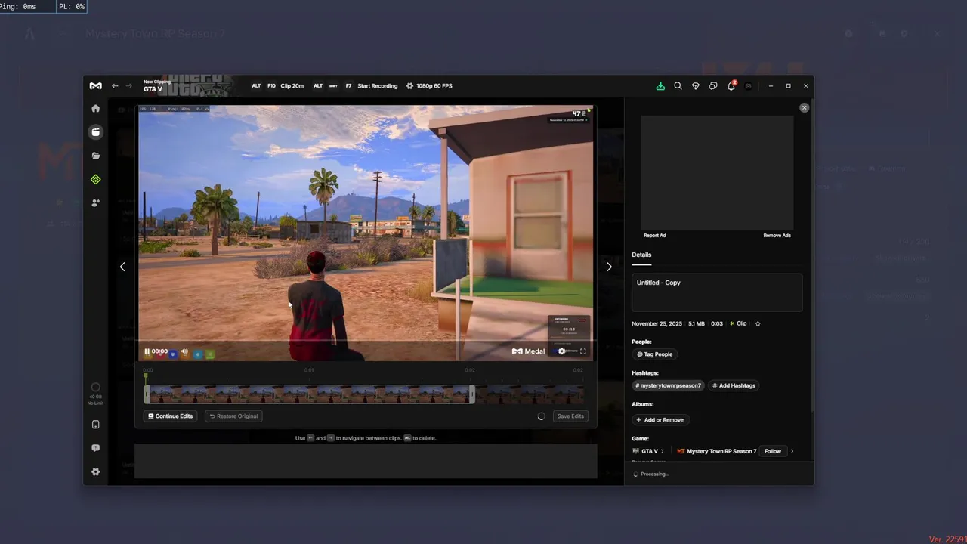Screen dimensions: 967x544
Task: Open the premium diamond icon
Action: coord(696,86)
